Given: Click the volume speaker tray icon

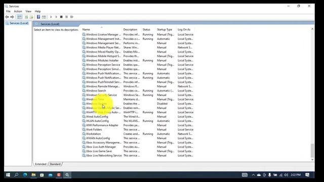Looking at the screenshot, I should 286,175.
